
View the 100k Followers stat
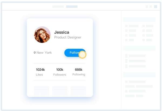60,72
